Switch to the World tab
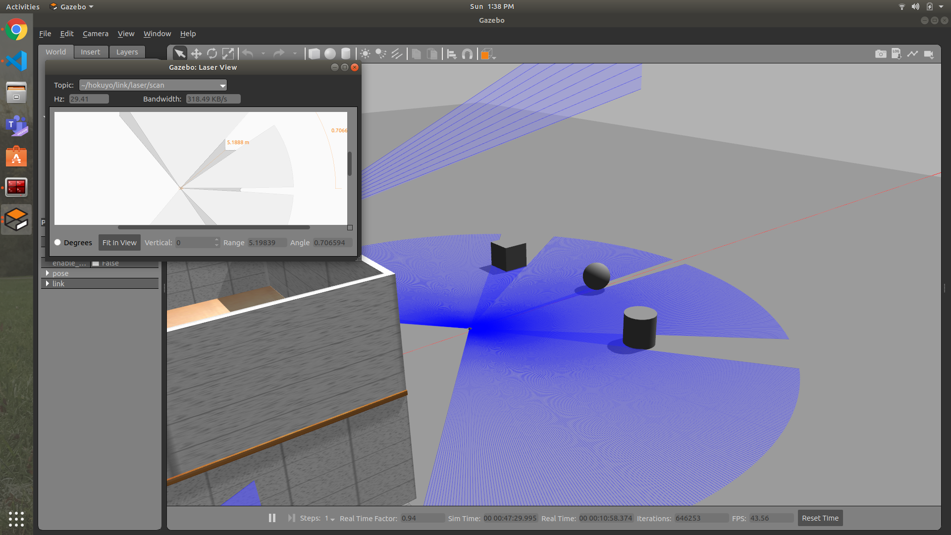Image resolution: width=951 pixels, height=535 pixels. [x=56, y=52]
